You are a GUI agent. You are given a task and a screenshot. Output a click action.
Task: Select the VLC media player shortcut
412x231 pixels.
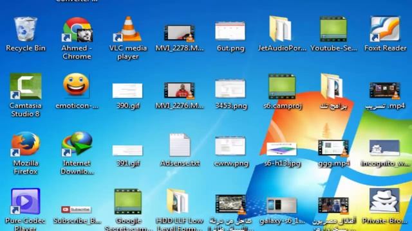(128, 30)
